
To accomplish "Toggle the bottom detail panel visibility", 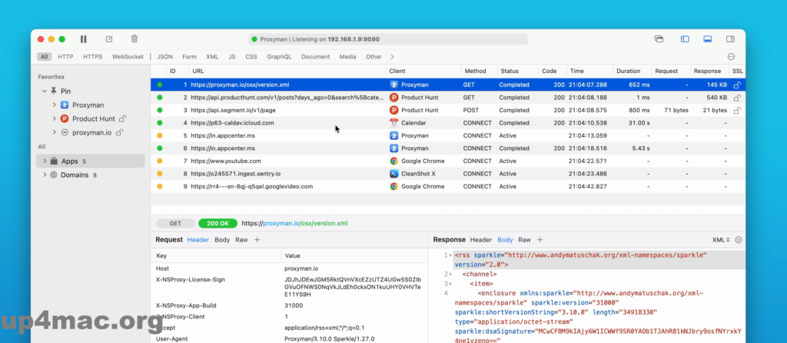I will [708, 39].
